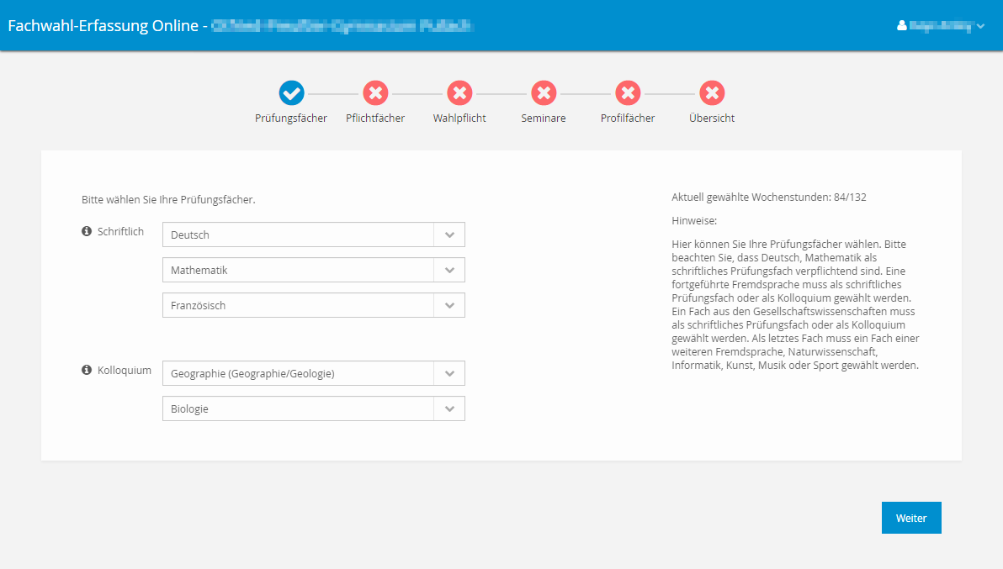
Task: Expand the Biologie dropdown arrow
Action: [x=449, y=408]
